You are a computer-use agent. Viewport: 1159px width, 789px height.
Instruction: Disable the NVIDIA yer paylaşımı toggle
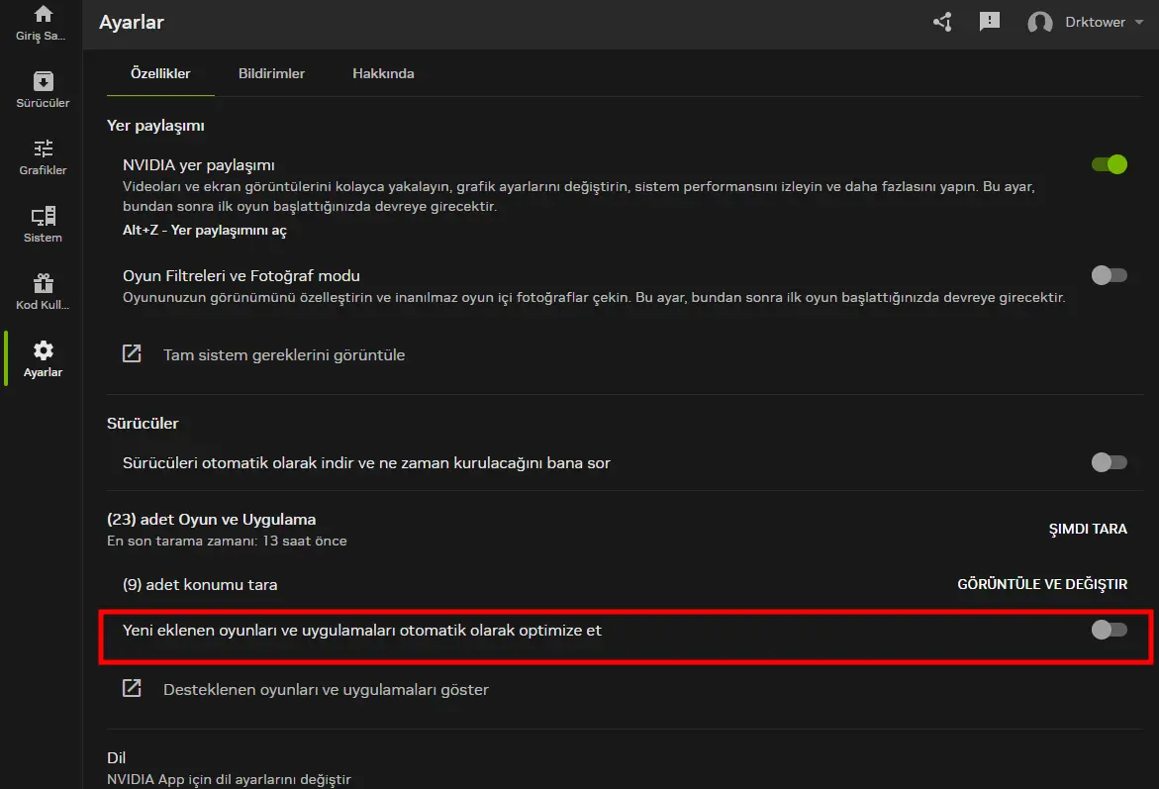[x=1109, y=164]
